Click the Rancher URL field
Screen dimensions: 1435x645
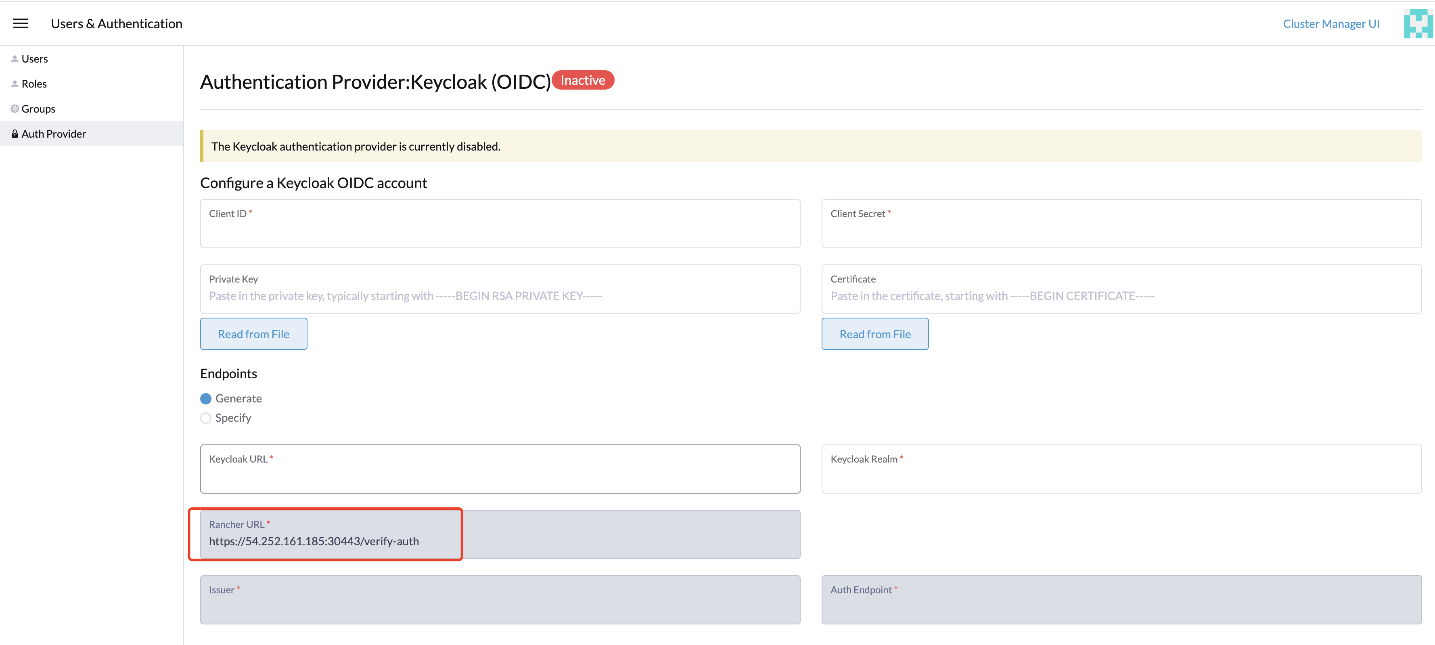pyautogui.click(x=500, y=535)
